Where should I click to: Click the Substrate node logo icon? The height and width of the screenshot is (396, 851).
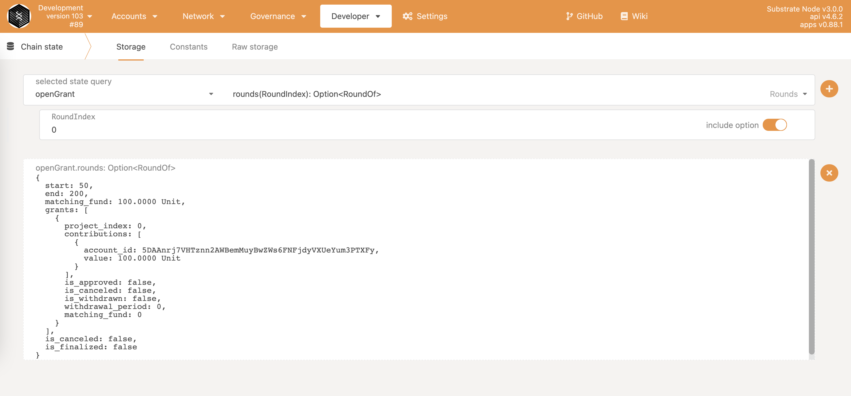[x=19, y=16]
